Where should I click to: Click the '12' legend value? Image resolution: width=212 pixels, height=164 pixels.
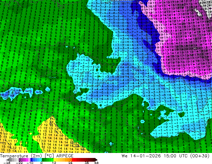[54, 163]
